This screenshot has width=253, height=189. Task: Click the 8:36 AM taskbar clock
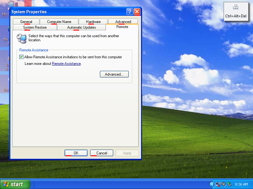(x=241, y=184)
